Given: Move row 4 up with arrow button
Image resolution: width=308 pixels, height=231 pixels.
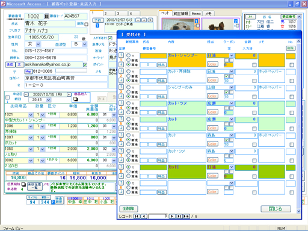Looking at the screenshot, I should click(x=121, y=103).
